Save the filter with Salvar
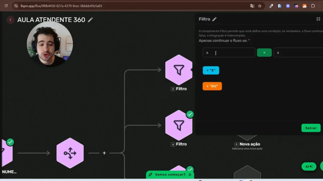This screenshot has height=181, width=323. click(311, 128)
